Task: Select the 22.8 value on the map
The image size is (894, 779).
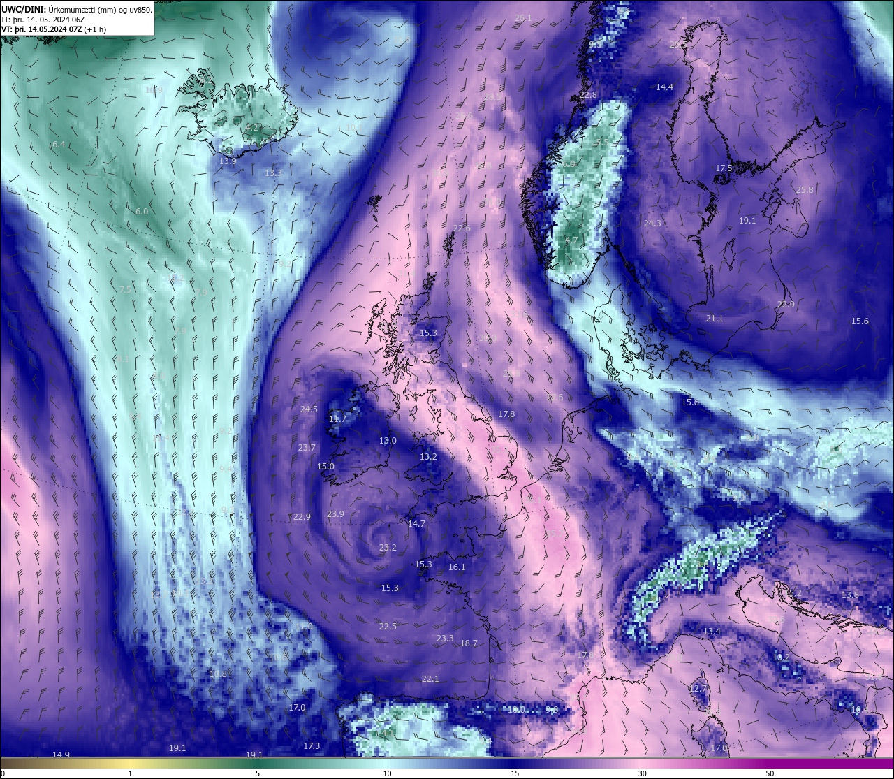Action: coord(589,94)
